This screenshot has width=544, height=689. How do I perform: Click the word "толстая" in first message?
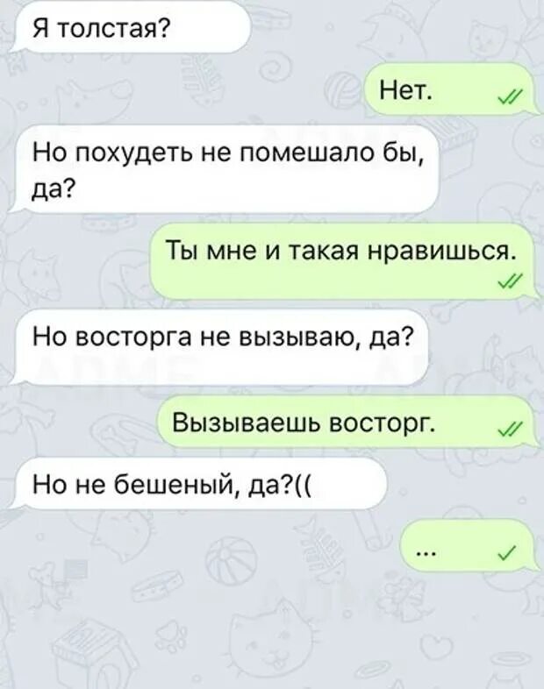[106, 29]
